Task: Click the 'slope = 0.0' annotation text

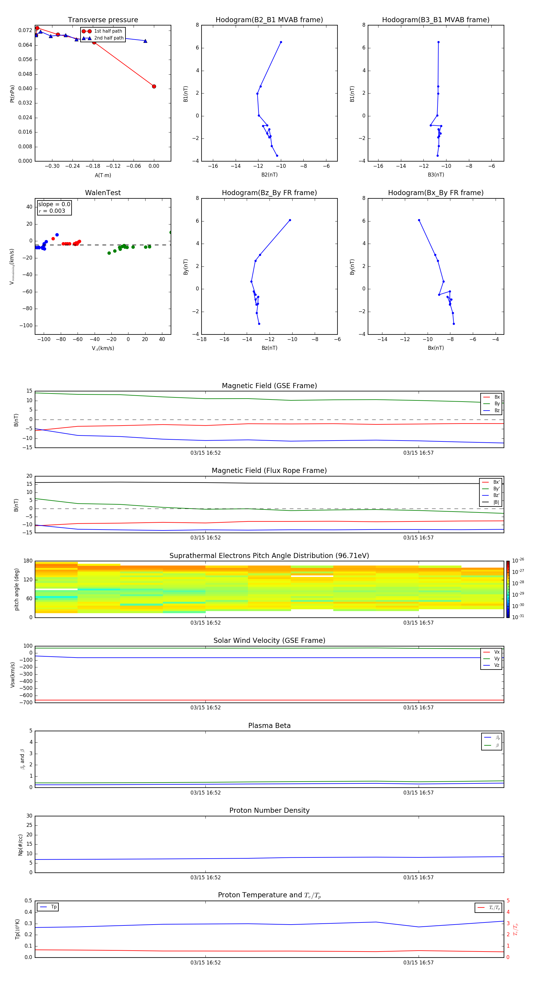Action: point(54,204)
